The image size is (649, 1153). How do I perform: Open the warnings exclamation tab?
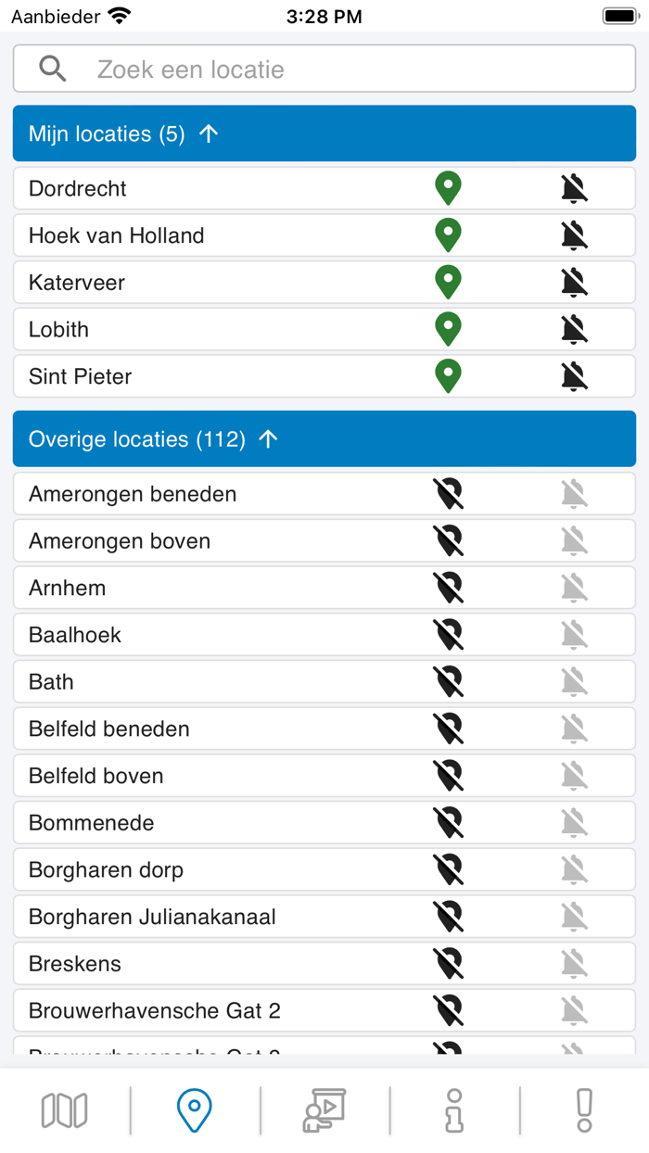pyautogui.click(x=583, y=1109)
